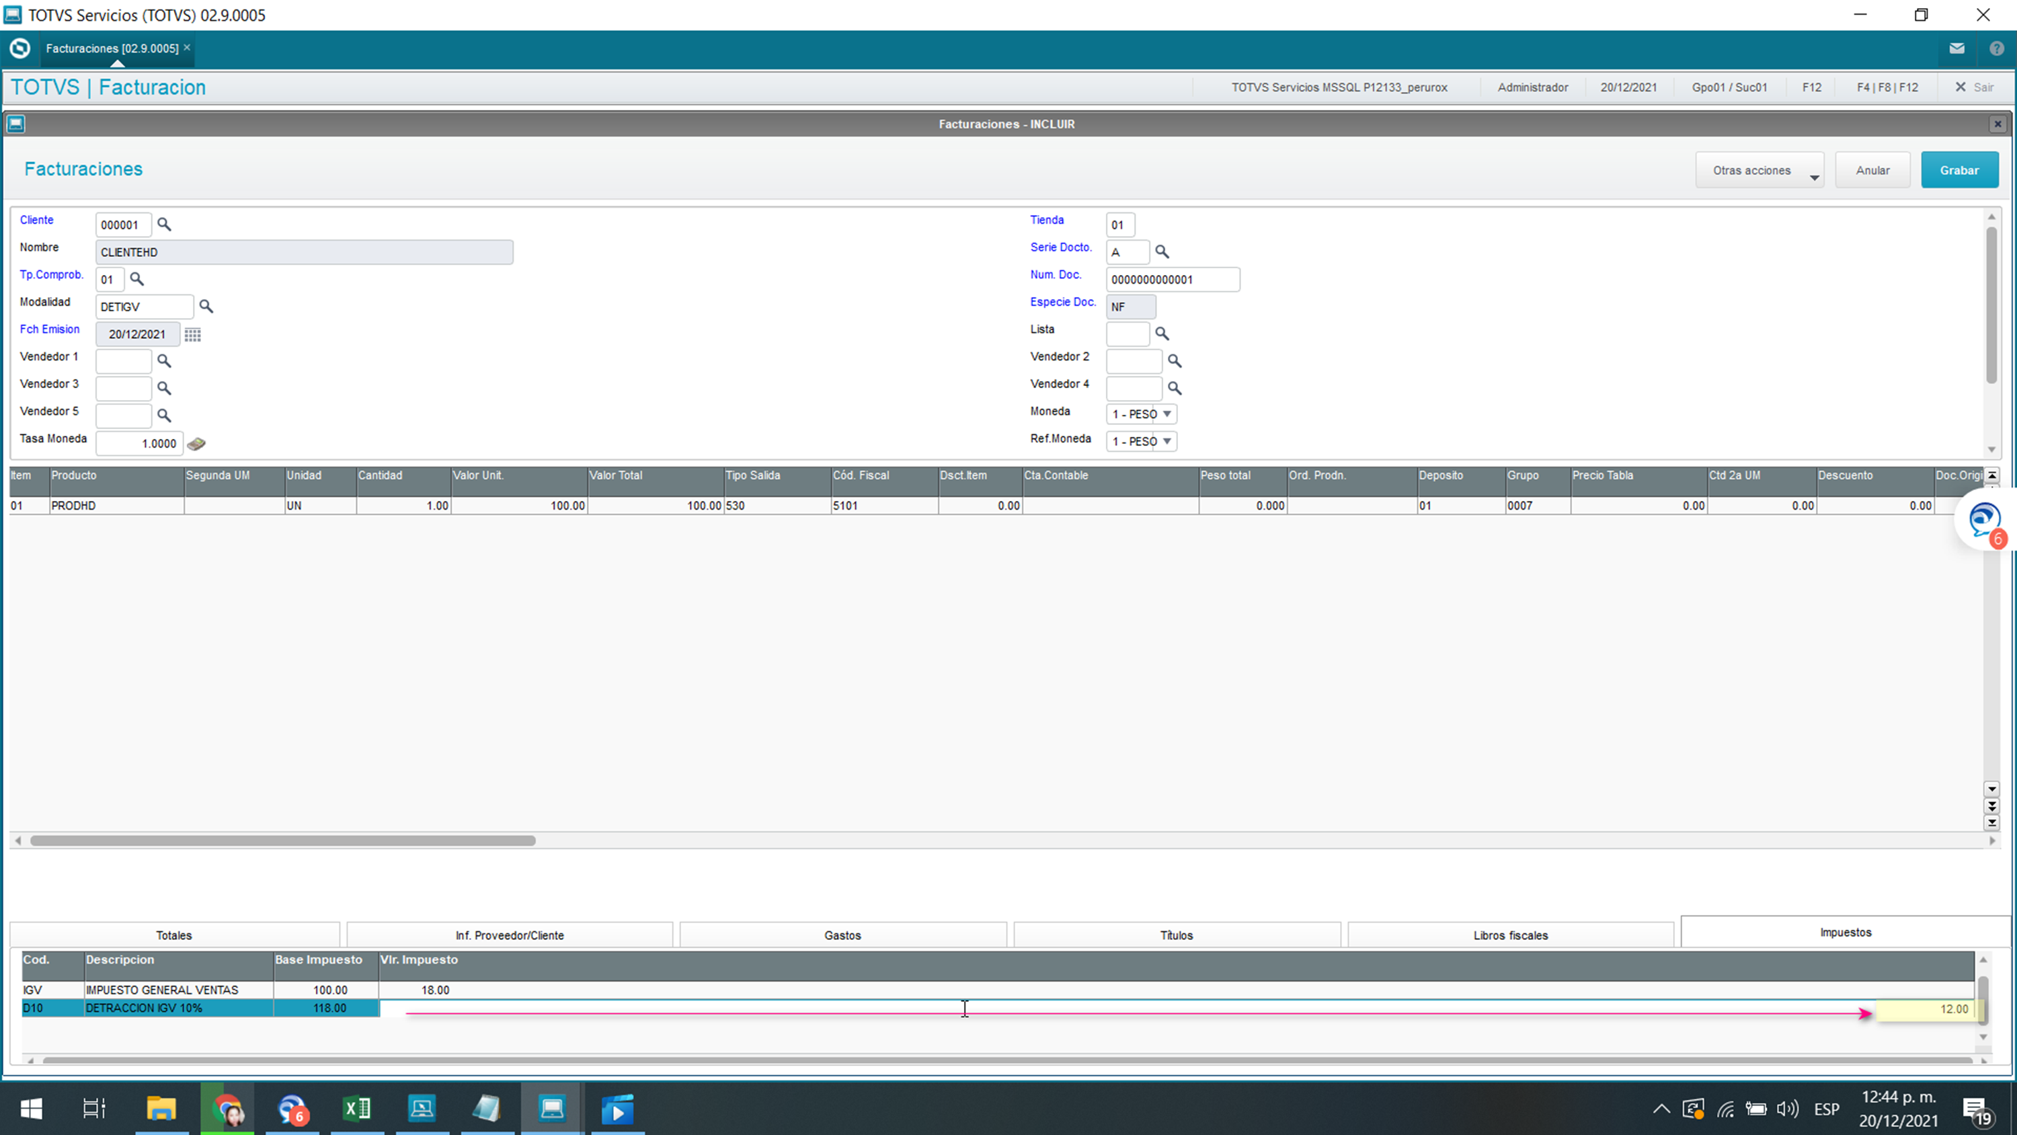The image size is (2017, 1135).
Task: Click the Gpo01 / Suc01 branch button
Action: pos(1729,87)
